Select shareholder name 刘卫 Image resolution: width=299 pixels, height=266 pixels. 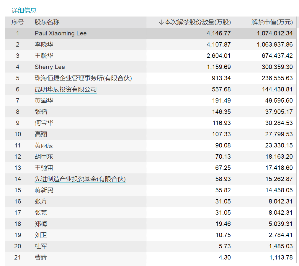pyautogui.click(x=41, y=235)
